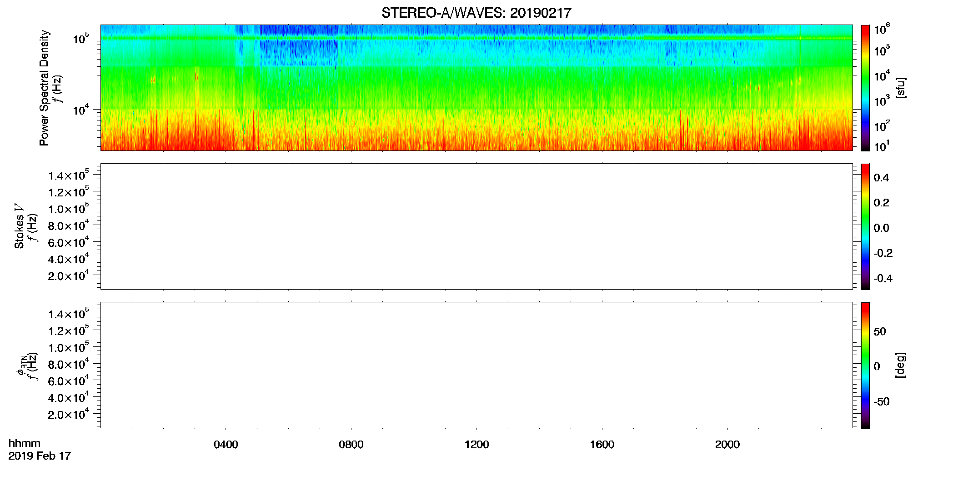Click the Stokes V color bar
953x491 pixels.
coord(865,226)
